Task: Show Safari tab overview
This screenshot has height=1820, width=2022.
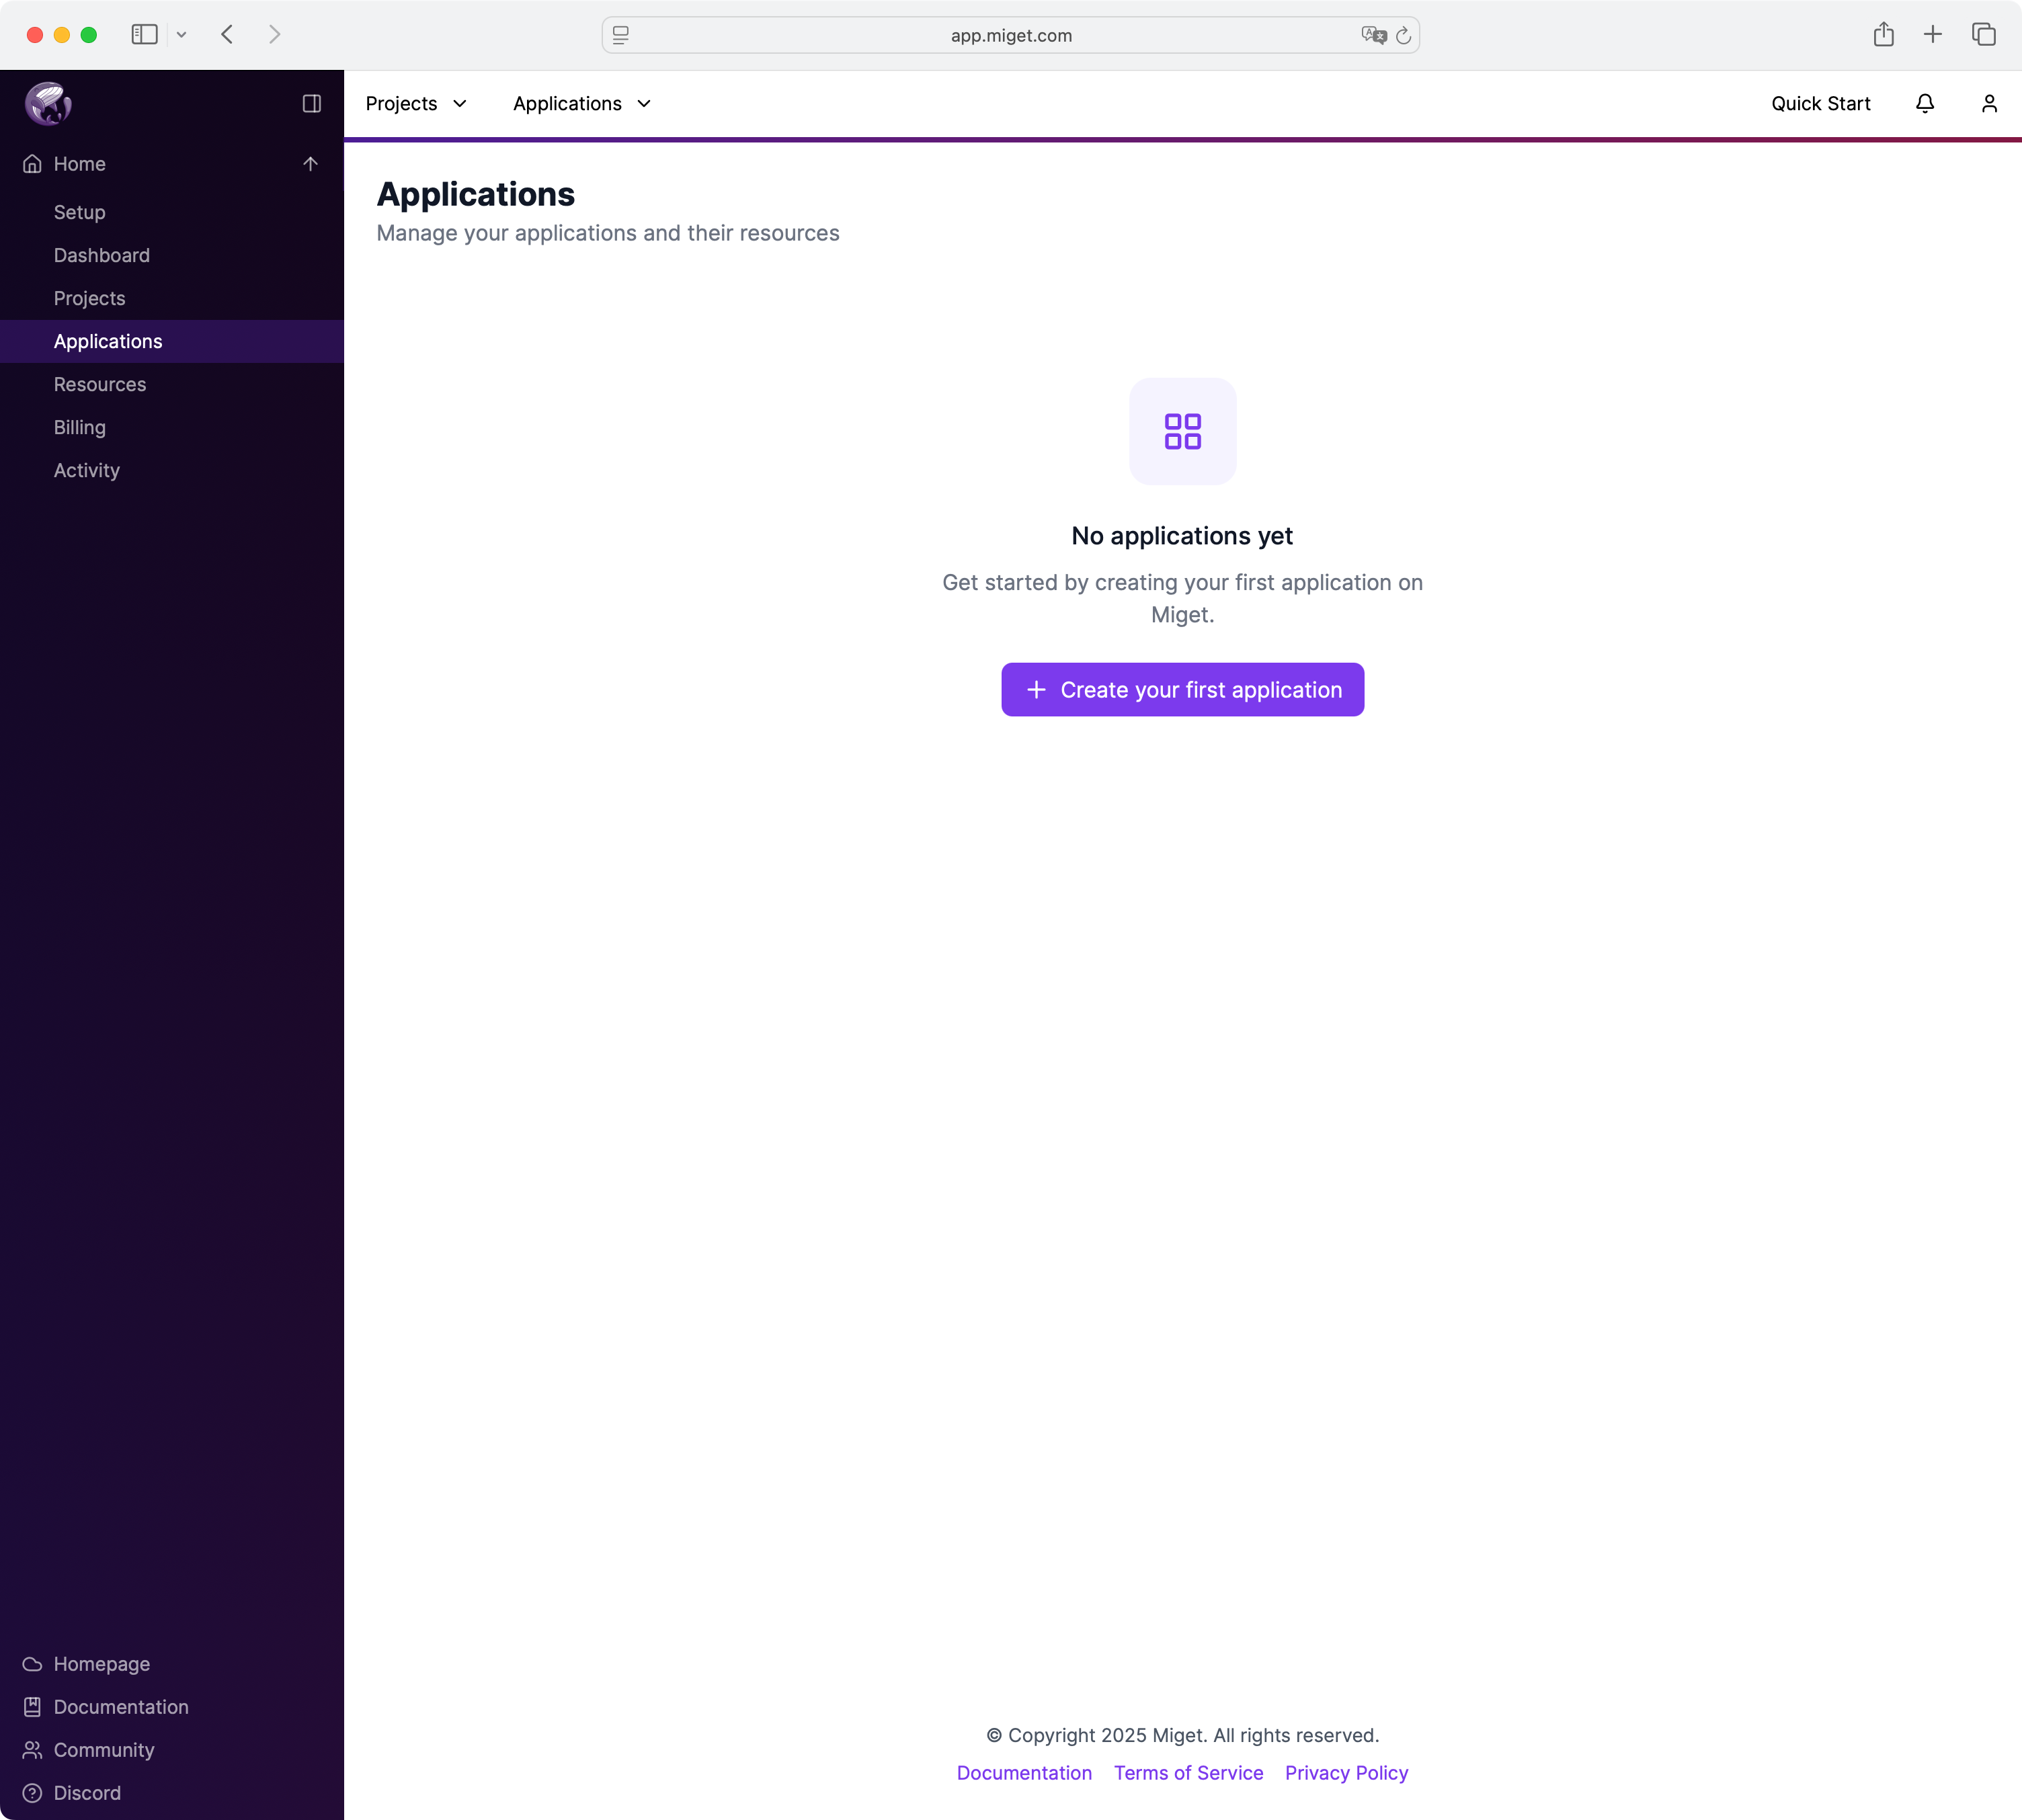Action: [x=1983, y=34]
